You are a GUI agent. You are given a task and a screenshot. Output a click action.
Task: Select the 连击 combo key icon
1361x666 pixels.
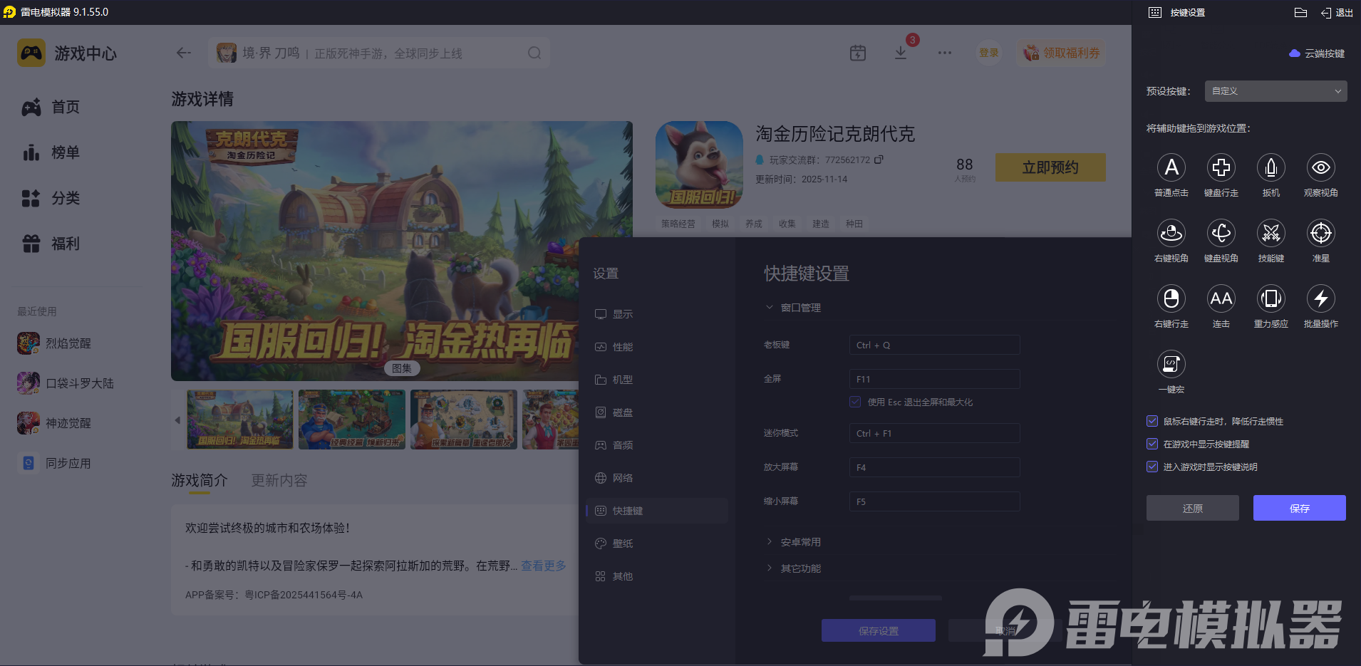[1221, 300]
